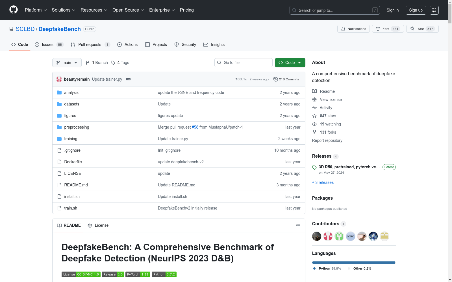Fork the DeepfakeBench repository
Viewport: 452px width, 282px height.
pos(388,29)
